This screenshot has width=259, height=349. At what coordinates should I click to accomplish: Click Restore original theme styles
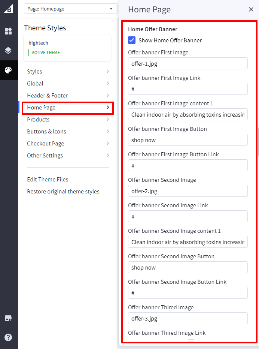point(63,192)
